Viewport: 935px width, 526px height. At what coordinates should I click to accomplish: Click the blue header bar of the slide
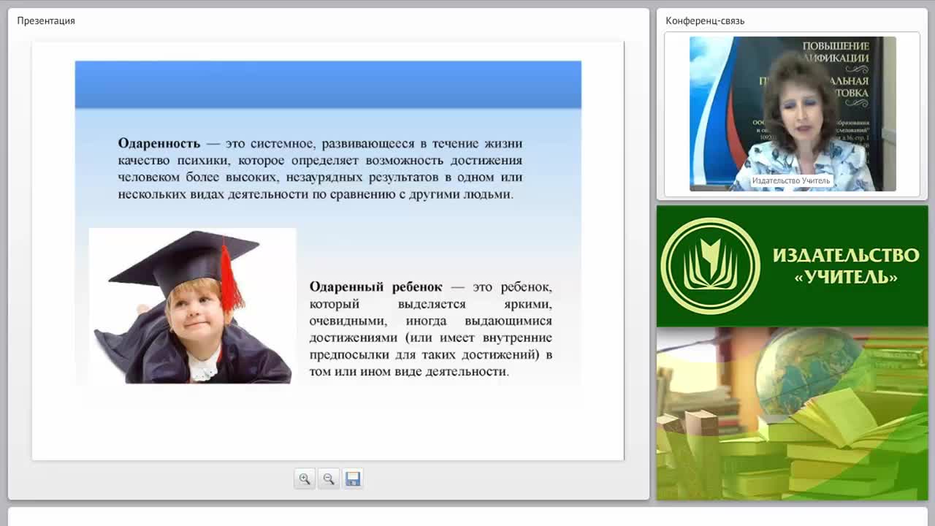tap(328, 85)
